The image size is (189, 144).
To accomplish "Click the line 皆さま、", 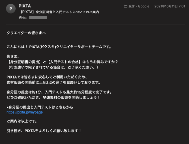I will tap(13, 56).
